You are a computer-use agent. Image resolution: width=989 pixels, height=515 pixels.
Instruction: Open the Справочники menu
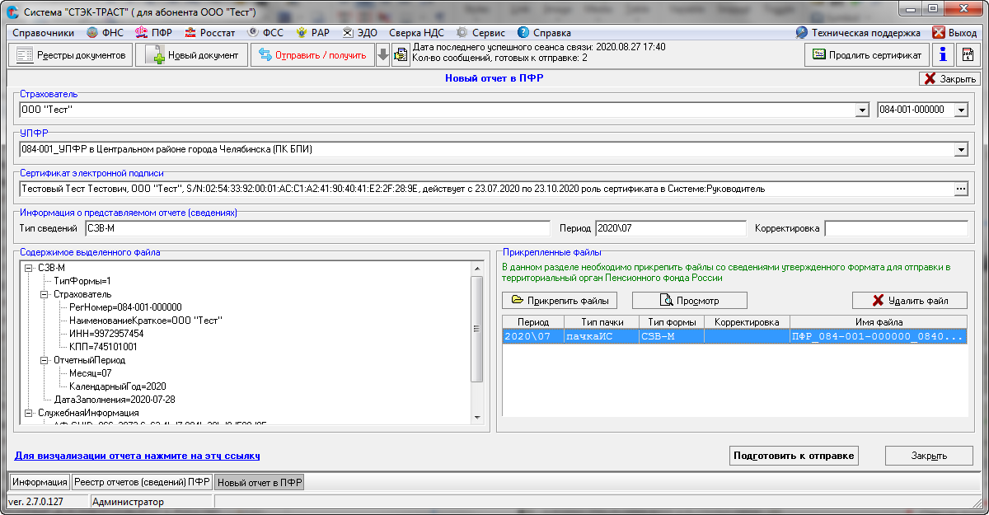tap(44, 33)
